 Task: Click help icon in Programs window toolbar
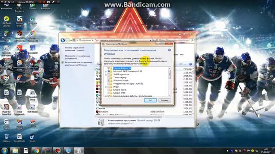(190, 64)
